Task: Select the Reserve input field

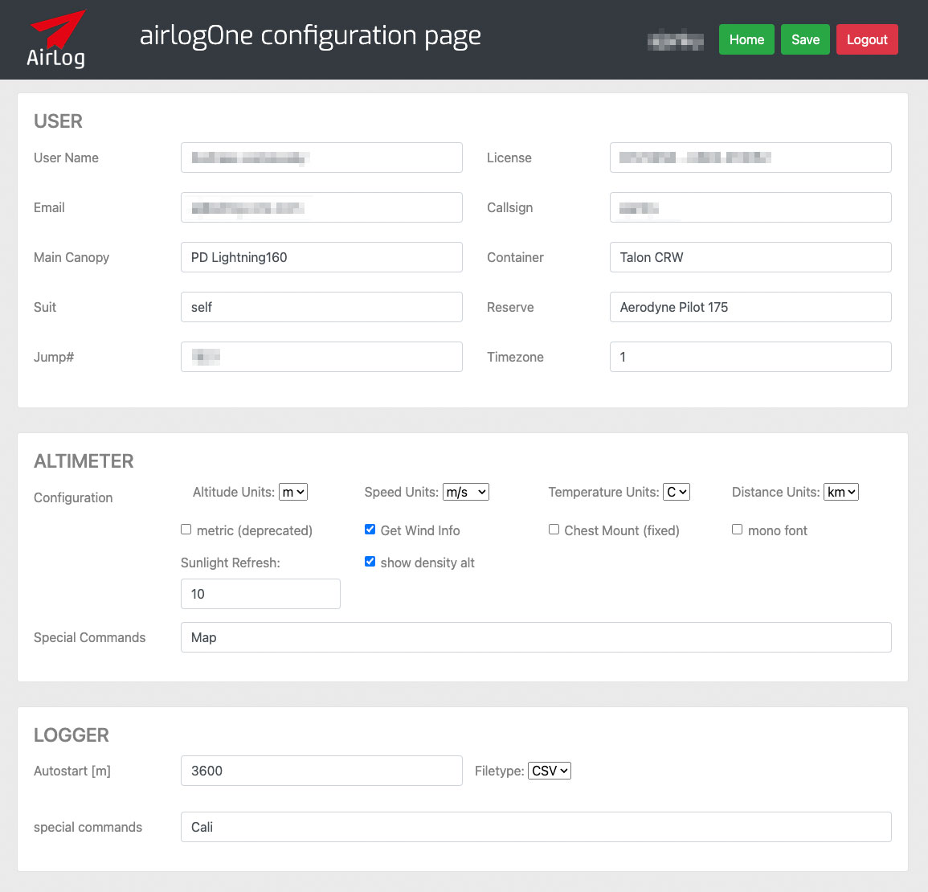Action: pos(750,307)
